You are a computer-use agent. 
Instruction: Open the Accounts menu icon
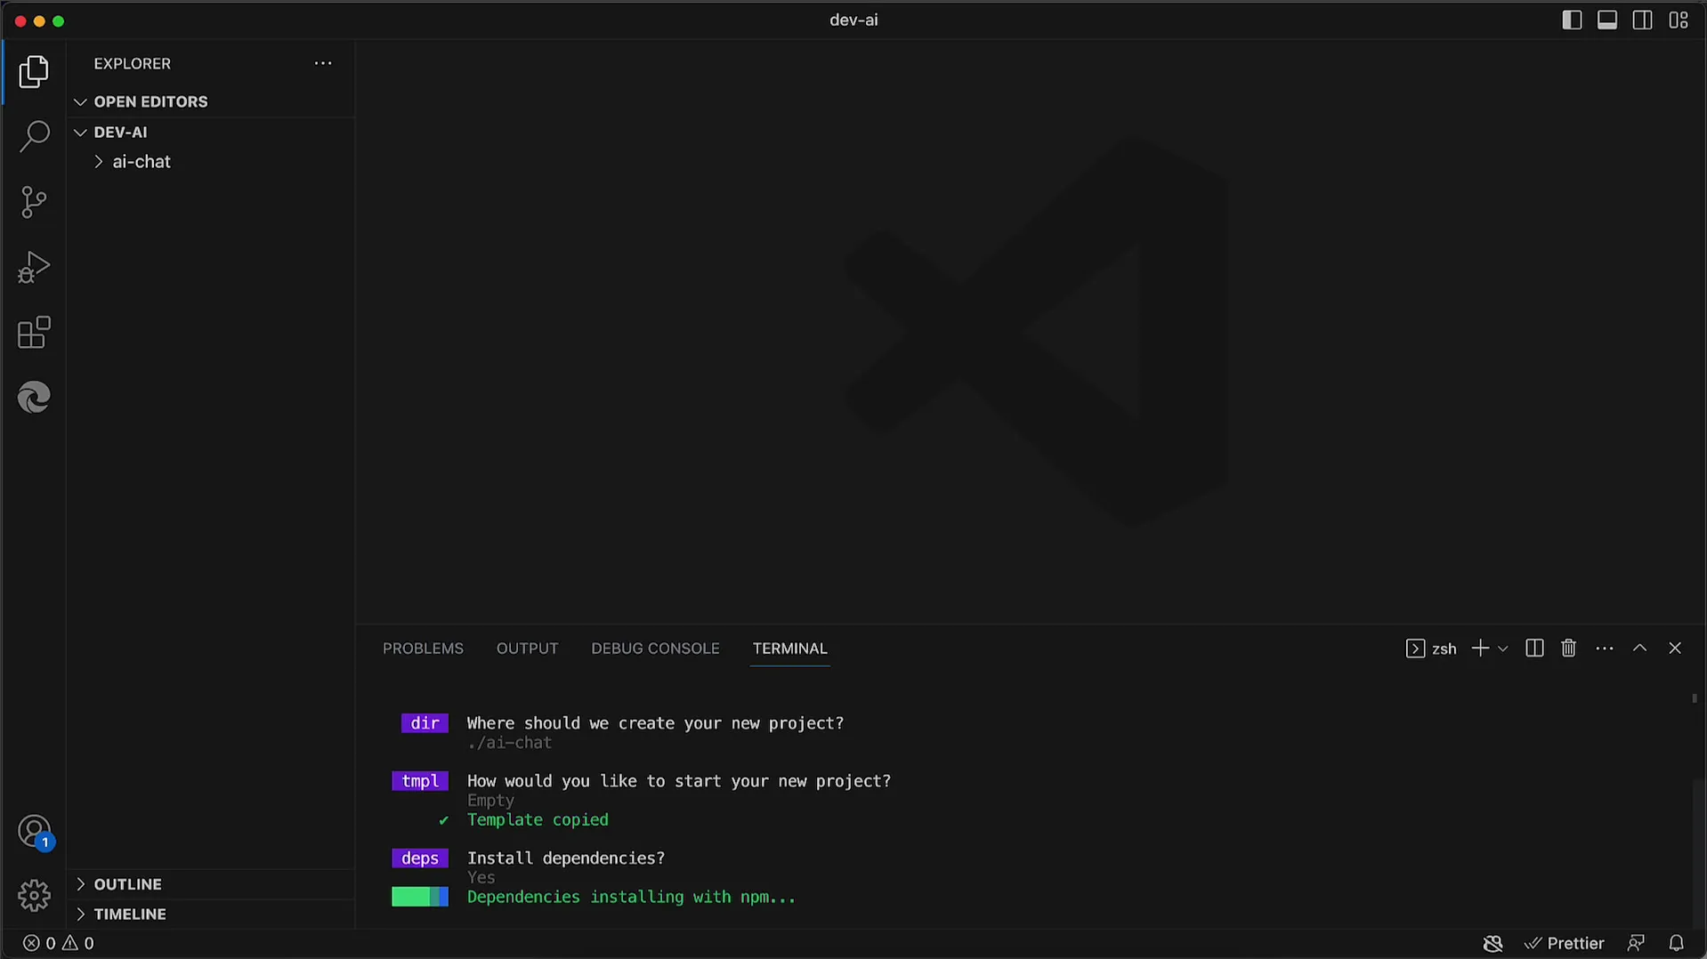[x=34, y=832]
